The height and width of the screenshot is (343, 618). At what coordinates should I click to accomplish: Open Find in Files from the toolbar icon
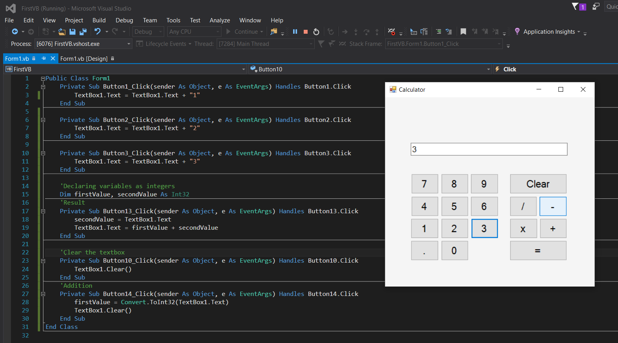coord(274,32)
